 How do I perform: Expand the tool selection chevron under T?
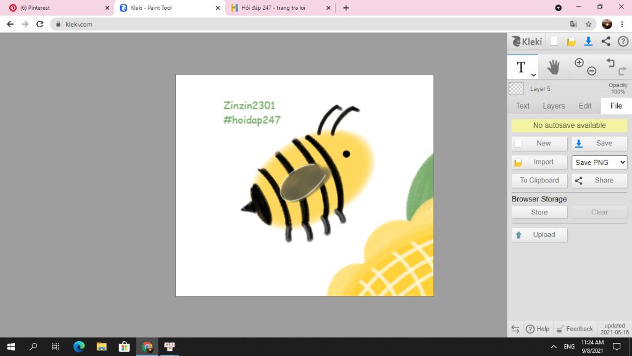tap(533, 75)
